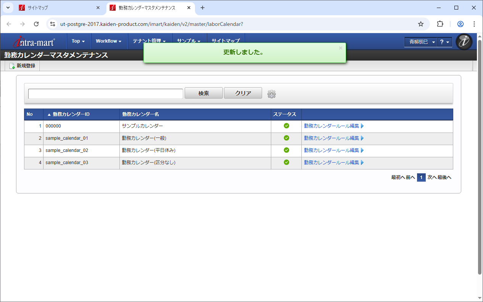This screenshot has width=483, height=302.
Task: Sort by 勤務カレンダーID column header
Action: coord(71,115)
